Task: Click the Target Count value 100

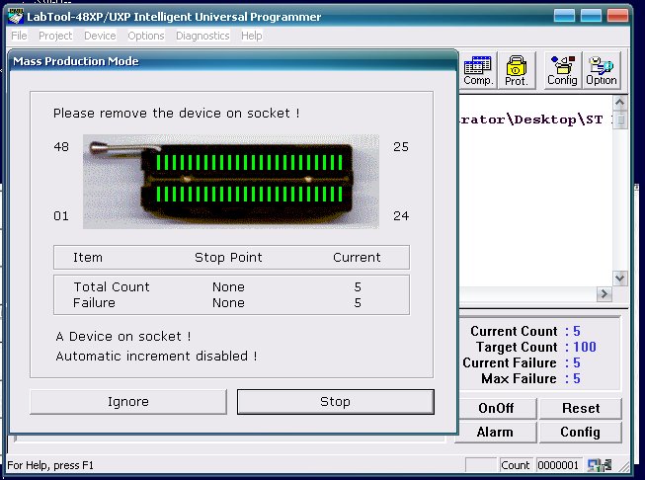Action: 585,347
